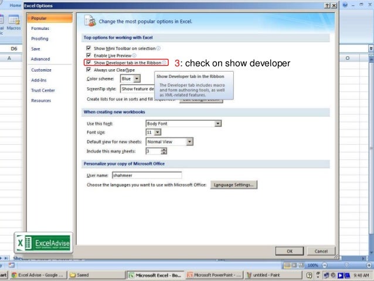Select the Save category
Screen dimensions: 374x281
coord(50,49)
